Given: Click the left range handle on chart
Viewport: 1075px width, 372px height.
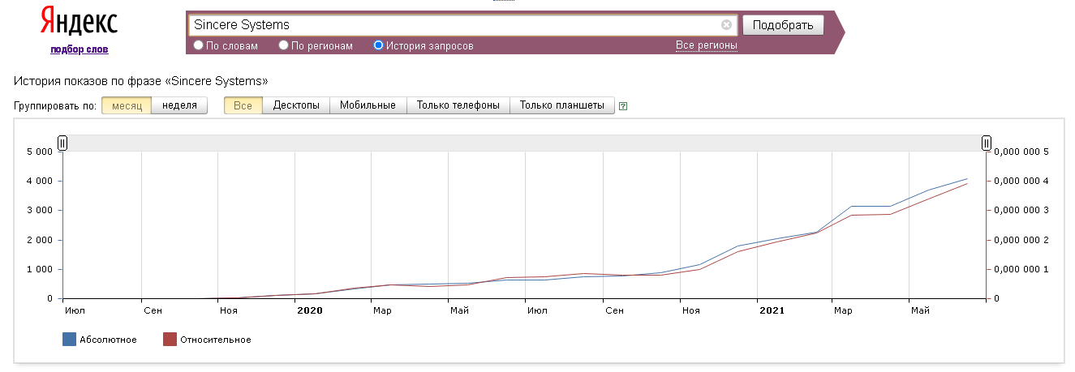Looking at the screenshot, I should click(x=62, y=143).
